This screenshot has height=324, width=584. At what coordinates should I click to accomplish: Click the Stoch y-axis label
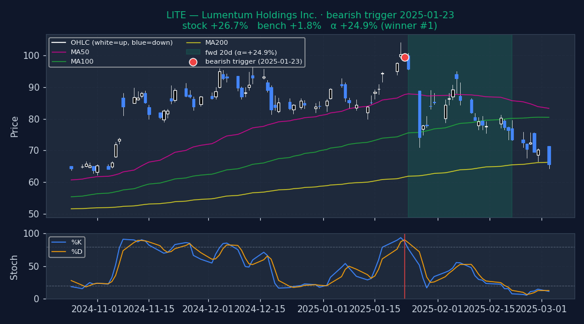[15, 267]
